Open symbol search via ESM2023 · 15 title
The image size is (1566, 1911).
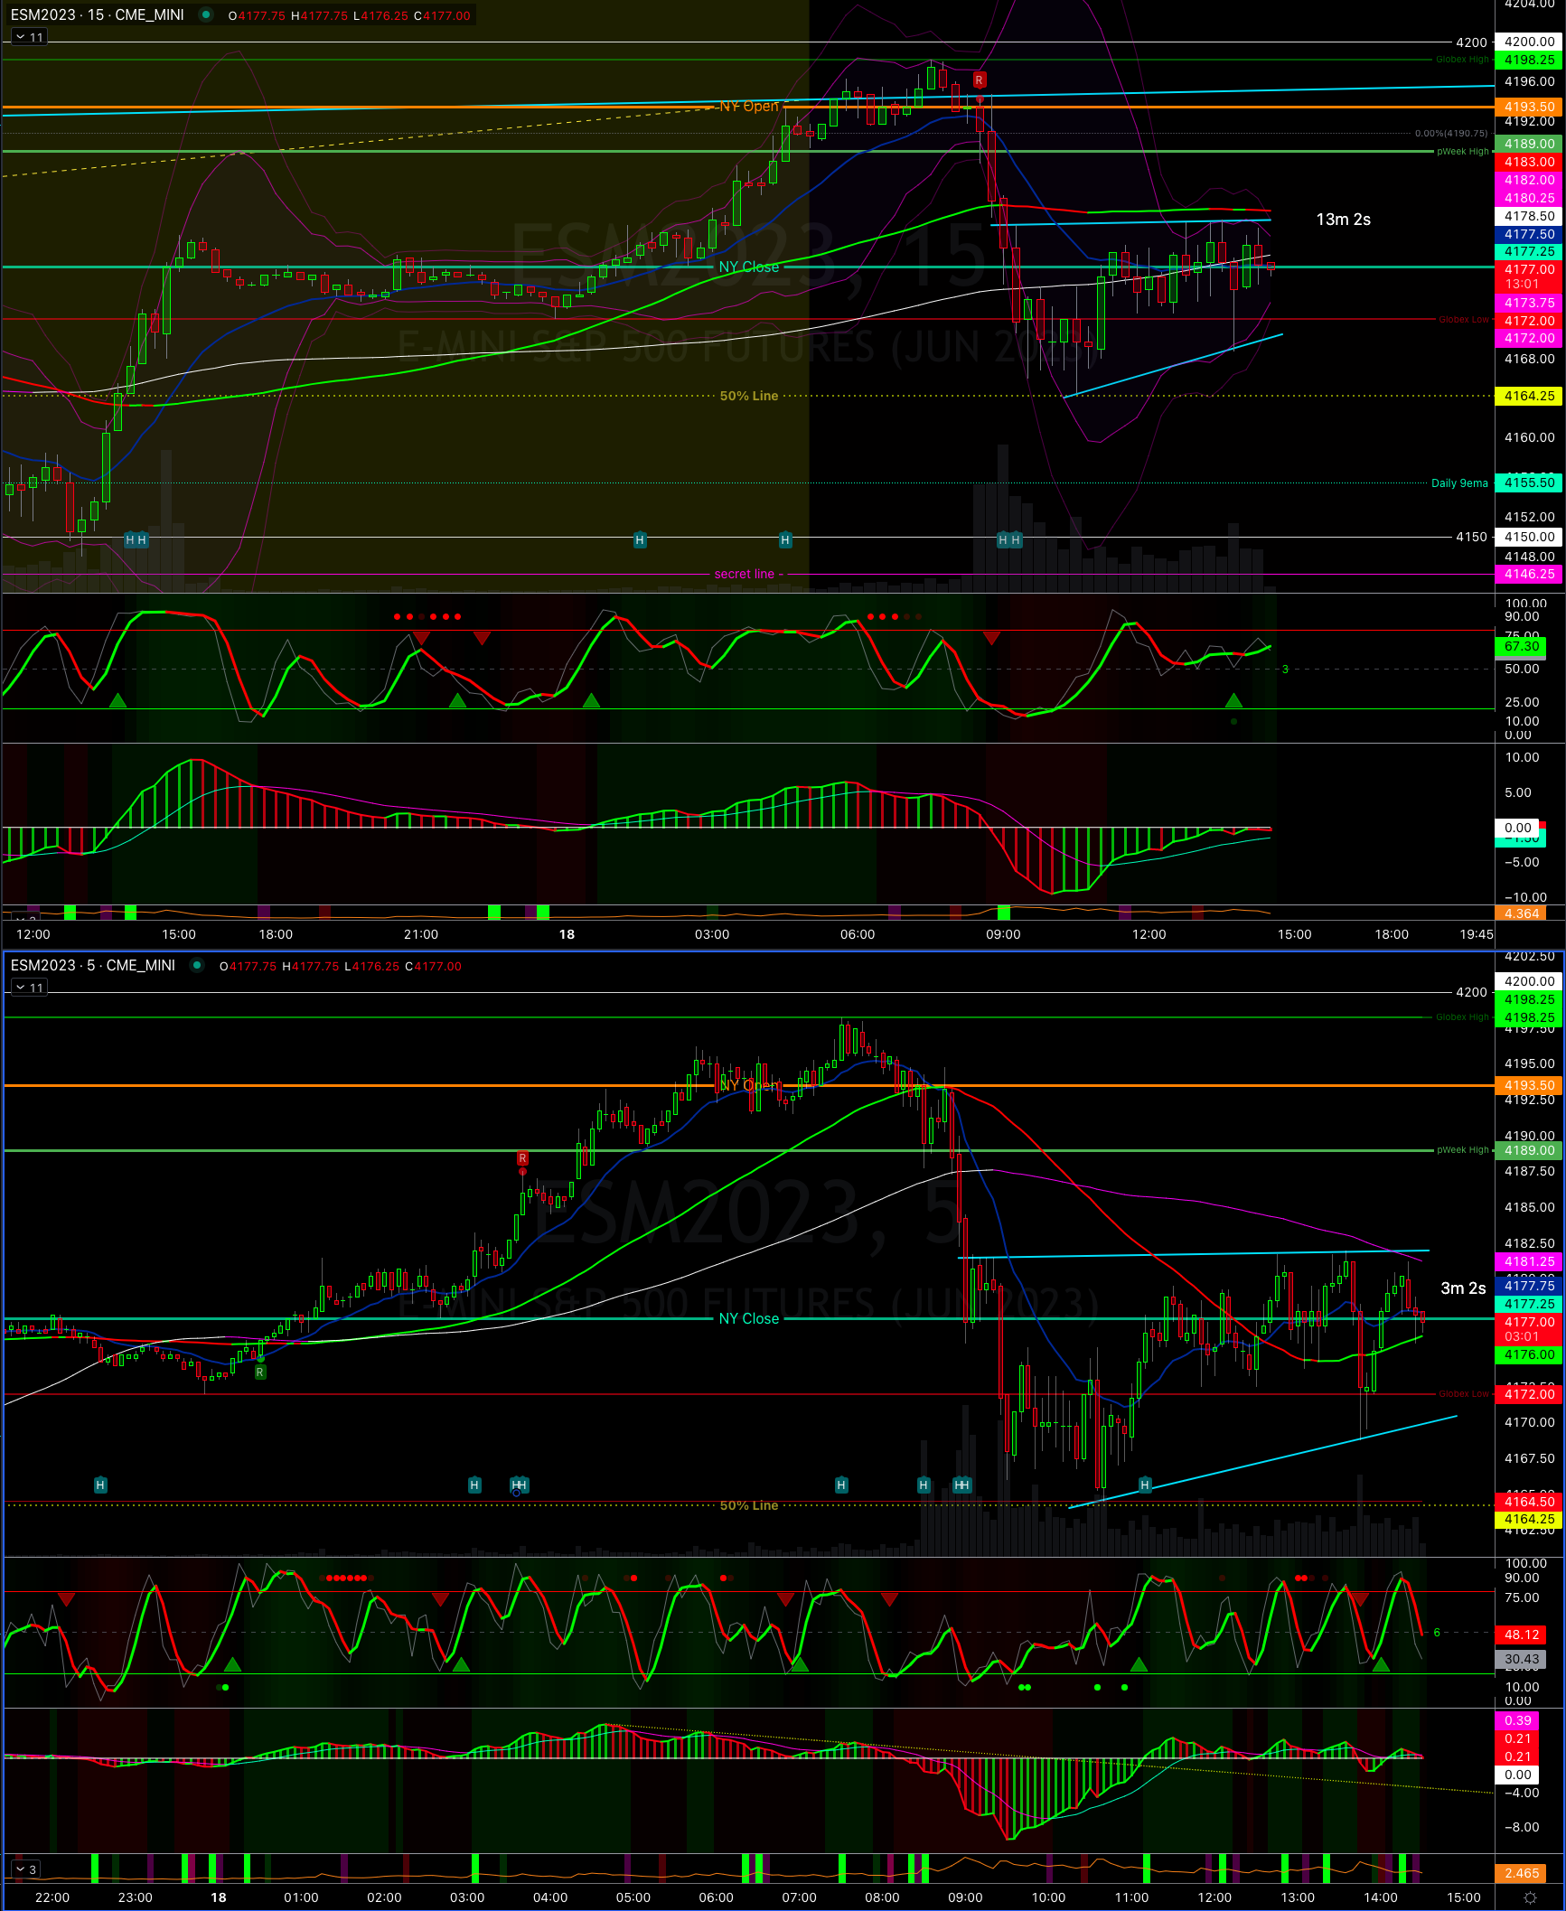coord(97,14)
